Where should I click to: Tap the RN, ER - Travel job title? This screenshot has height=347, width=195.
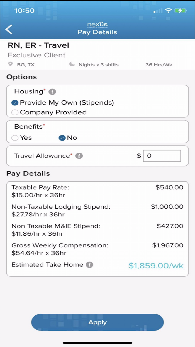click(x=38, y=45)
